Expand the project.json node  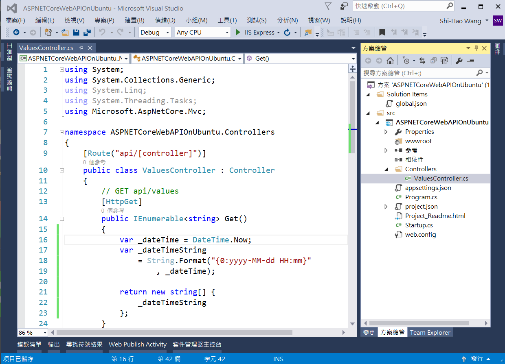386,207
